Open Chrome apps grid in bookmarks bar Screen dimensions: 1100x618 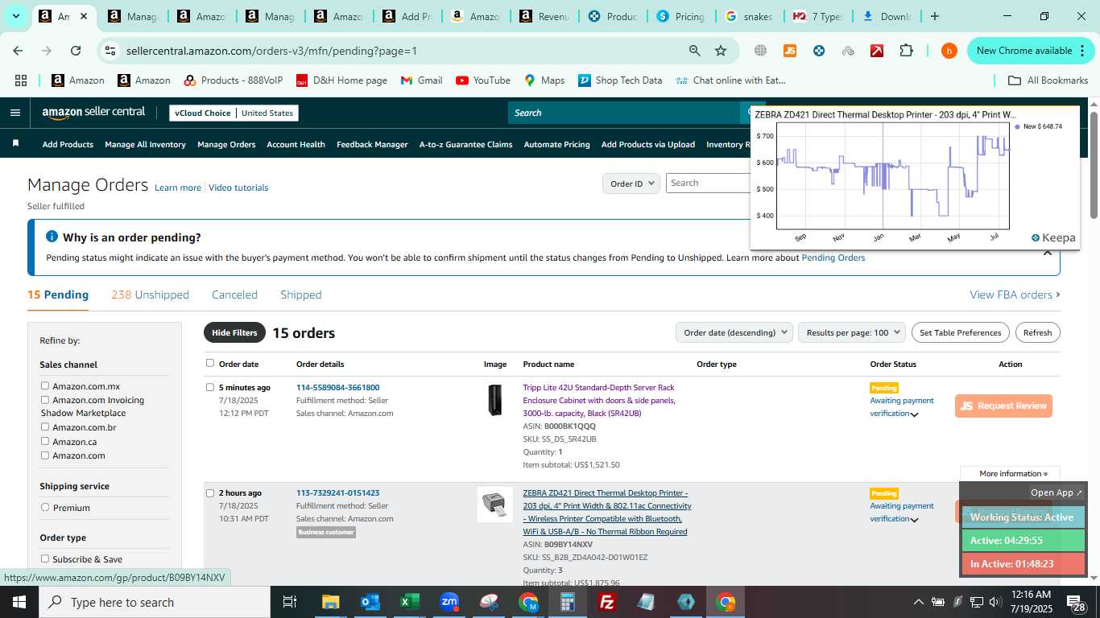coord(21,80)
